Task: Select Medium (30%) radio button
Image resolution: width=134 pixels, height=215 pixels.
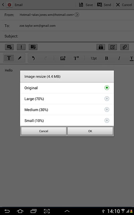Action: click(x=107, y=110)
